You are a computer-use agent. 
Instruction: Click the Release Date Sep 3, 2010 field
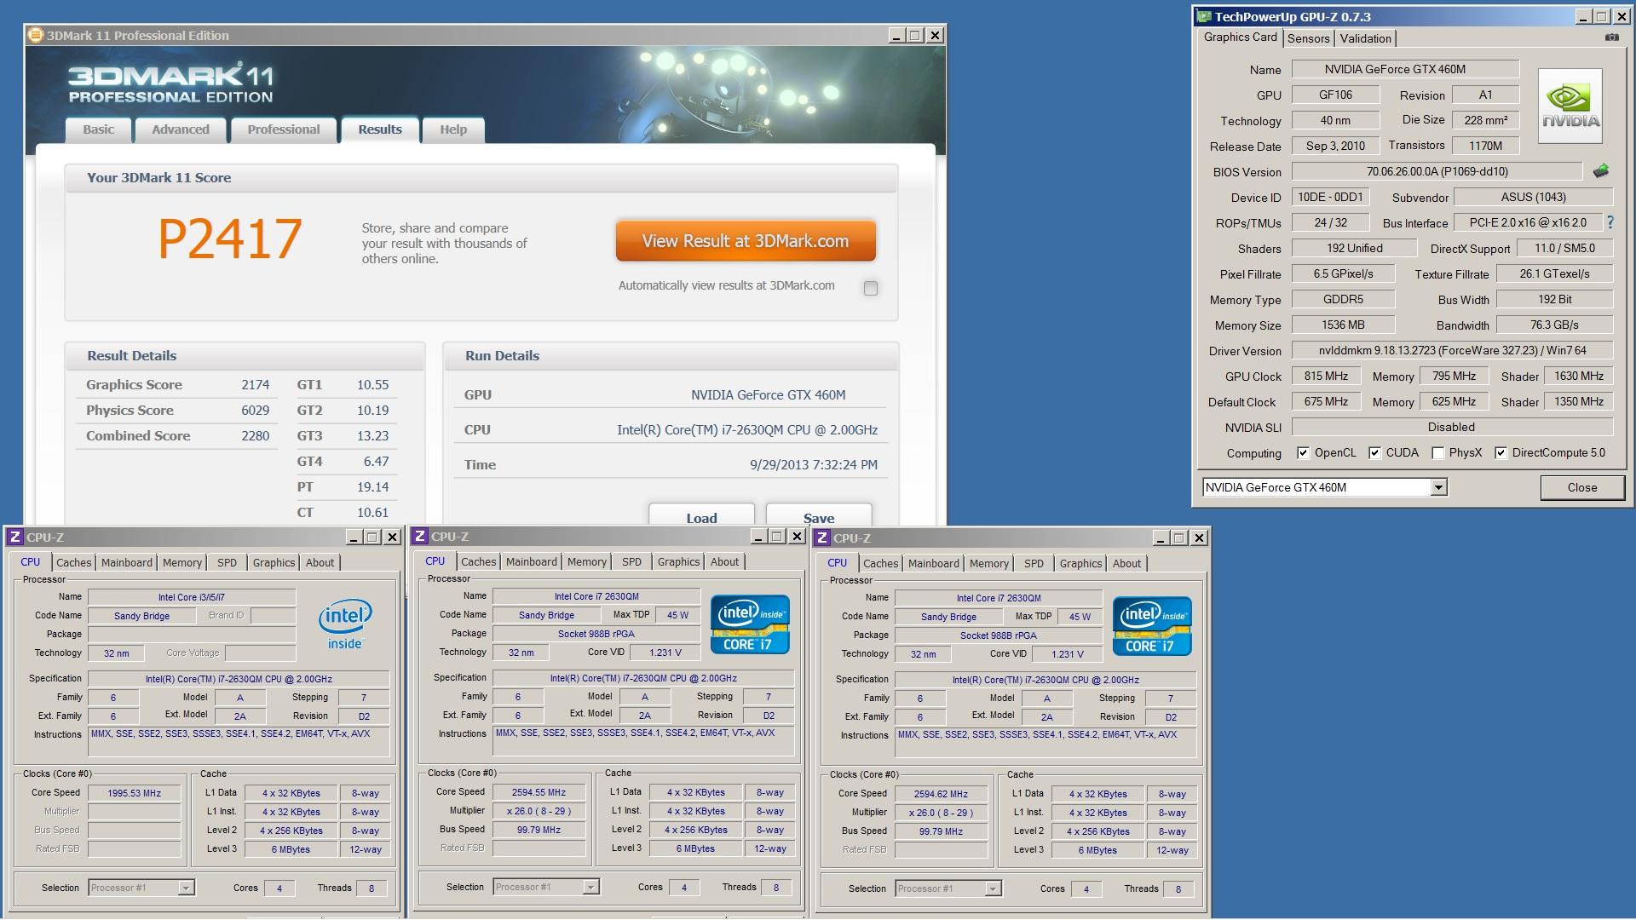coord(1335,146)
